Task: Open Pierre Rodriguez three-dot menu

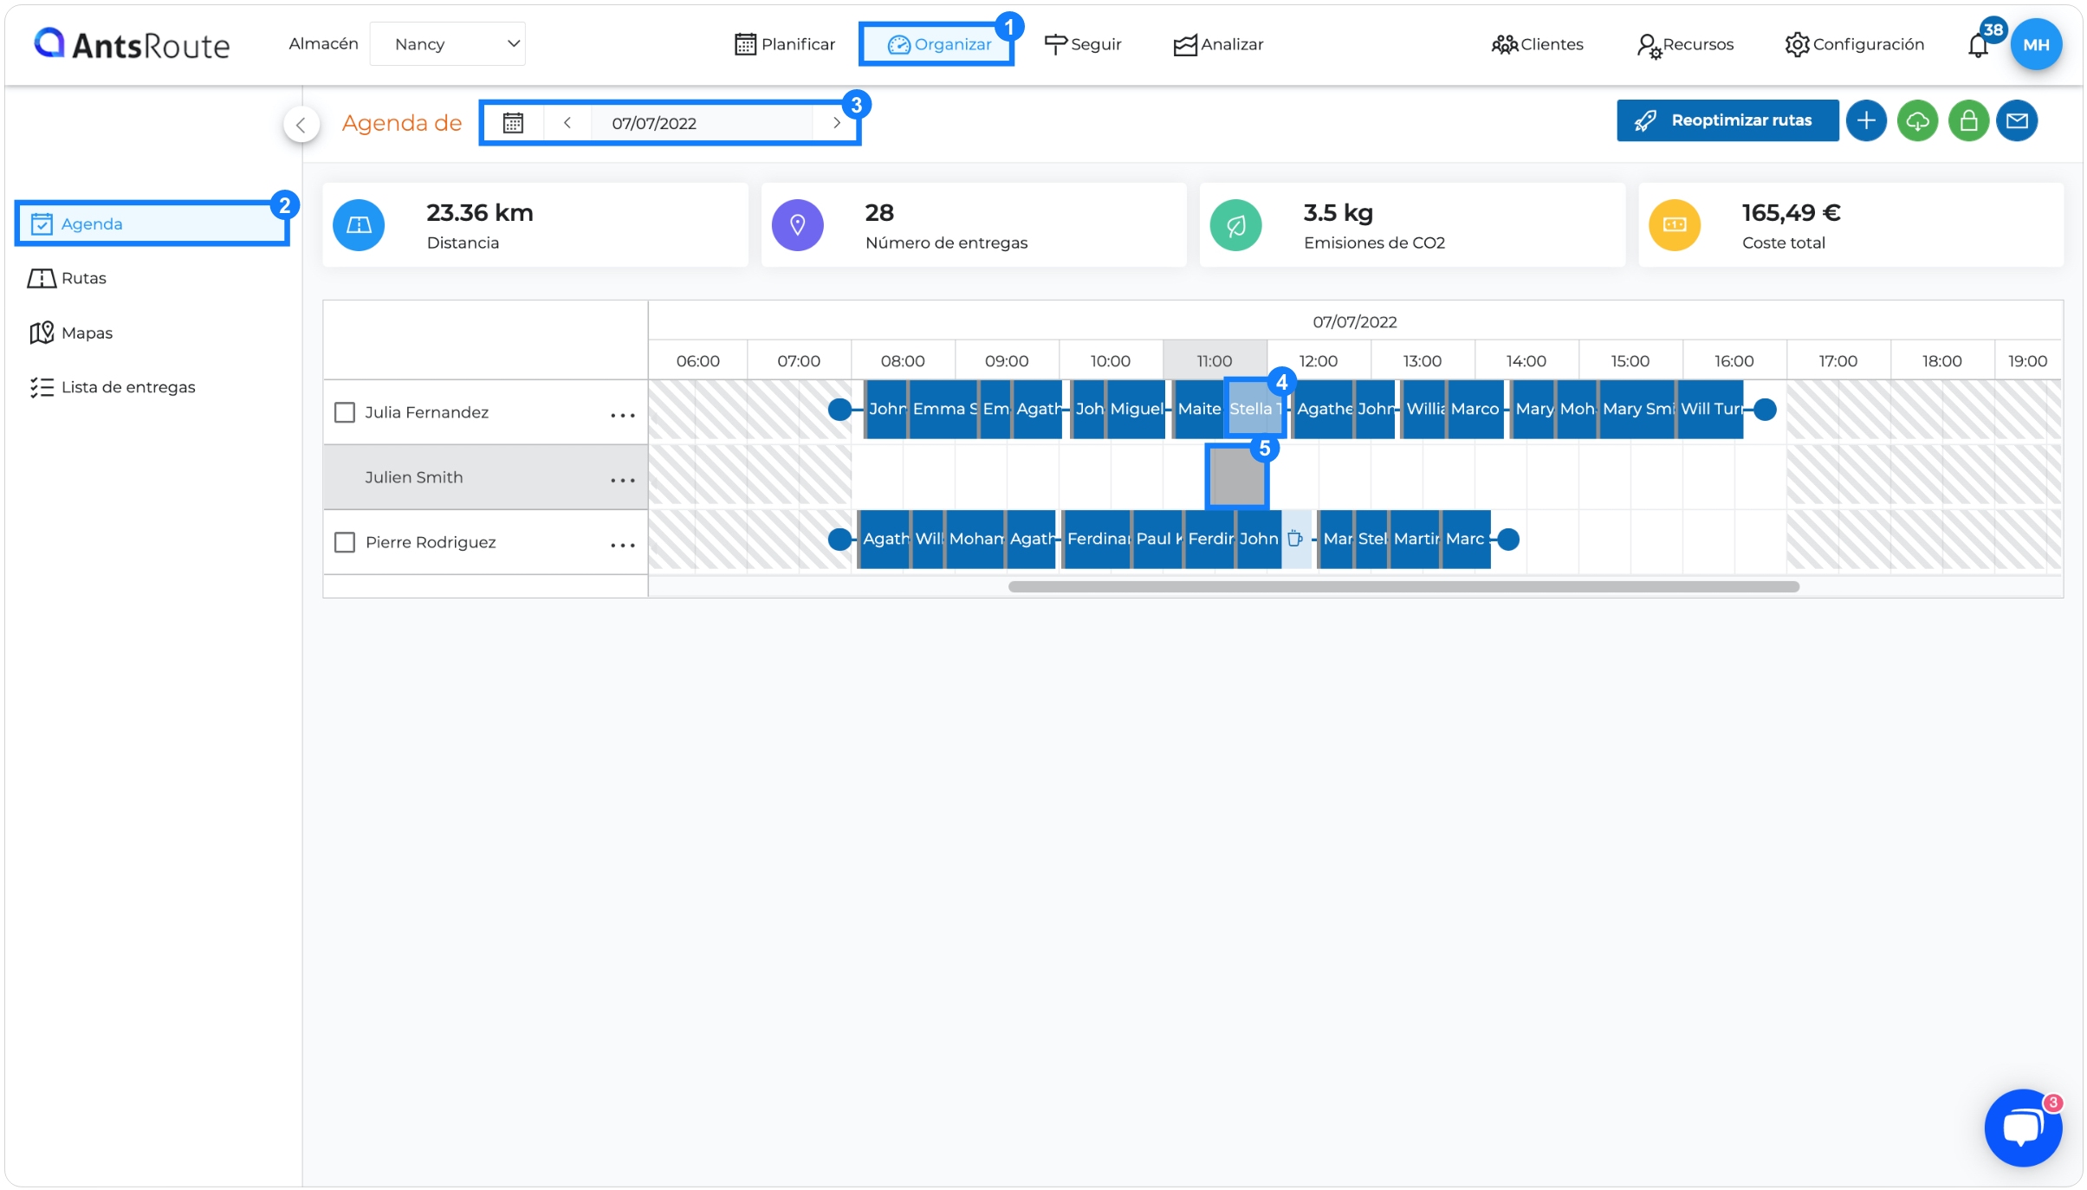Action: [x=622, y=545]
